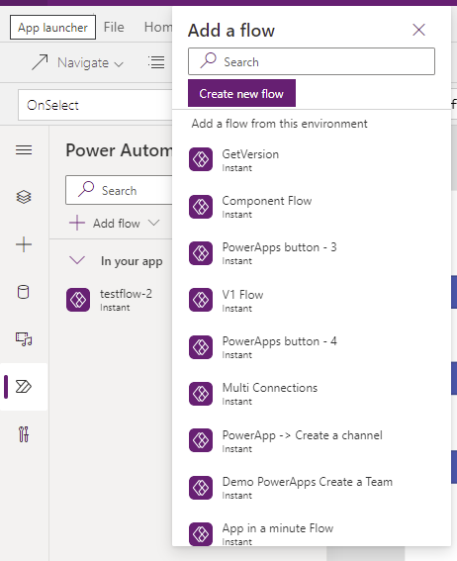The width and height of the screenshot is (457, 561).
Task: Expand the Navigate dropdown chevron
Action: (x=119, y=64)
